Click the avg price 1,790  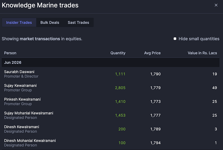[155, 74]
